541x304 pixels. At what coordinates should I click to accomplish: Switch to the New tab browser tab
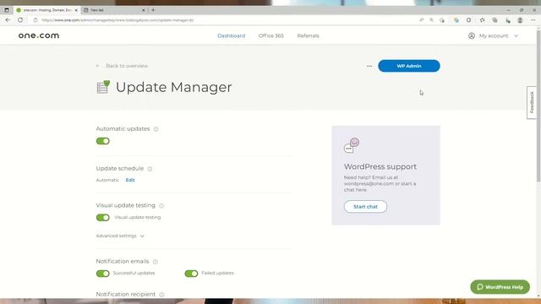coord(114,10)
